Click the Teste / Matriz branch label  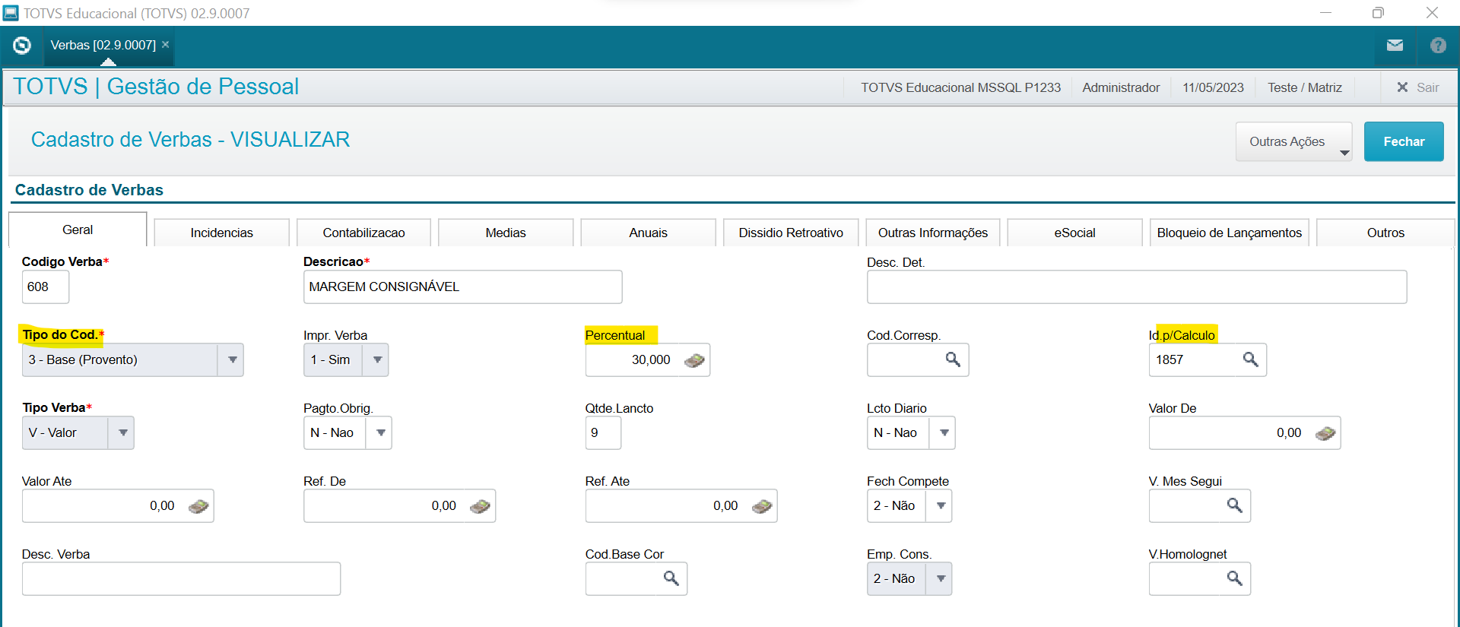1304,87
